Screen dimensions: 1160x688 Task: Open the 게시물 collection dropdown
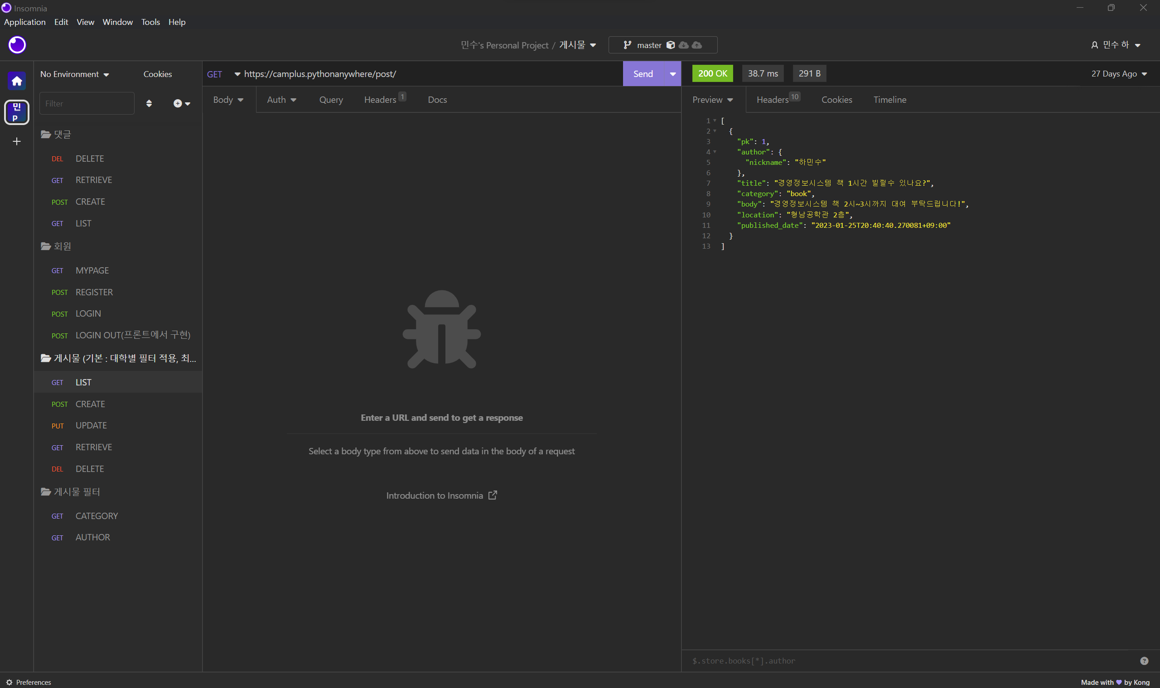577,45
